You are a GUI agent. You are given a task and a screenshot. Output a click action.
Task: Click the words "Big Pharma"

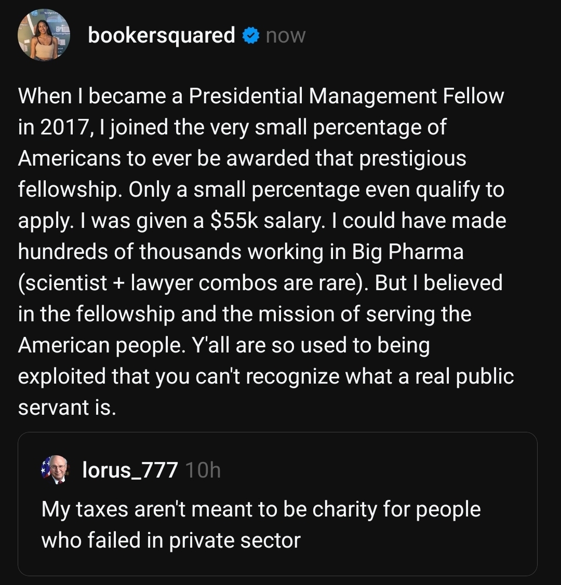click(408, 252)
